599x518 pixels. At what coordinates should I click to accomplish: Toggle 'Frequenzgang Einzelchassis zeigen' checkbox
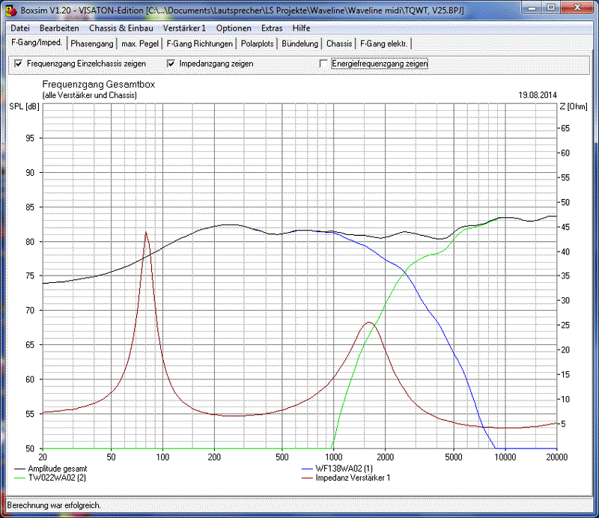(x=19, y=64)
